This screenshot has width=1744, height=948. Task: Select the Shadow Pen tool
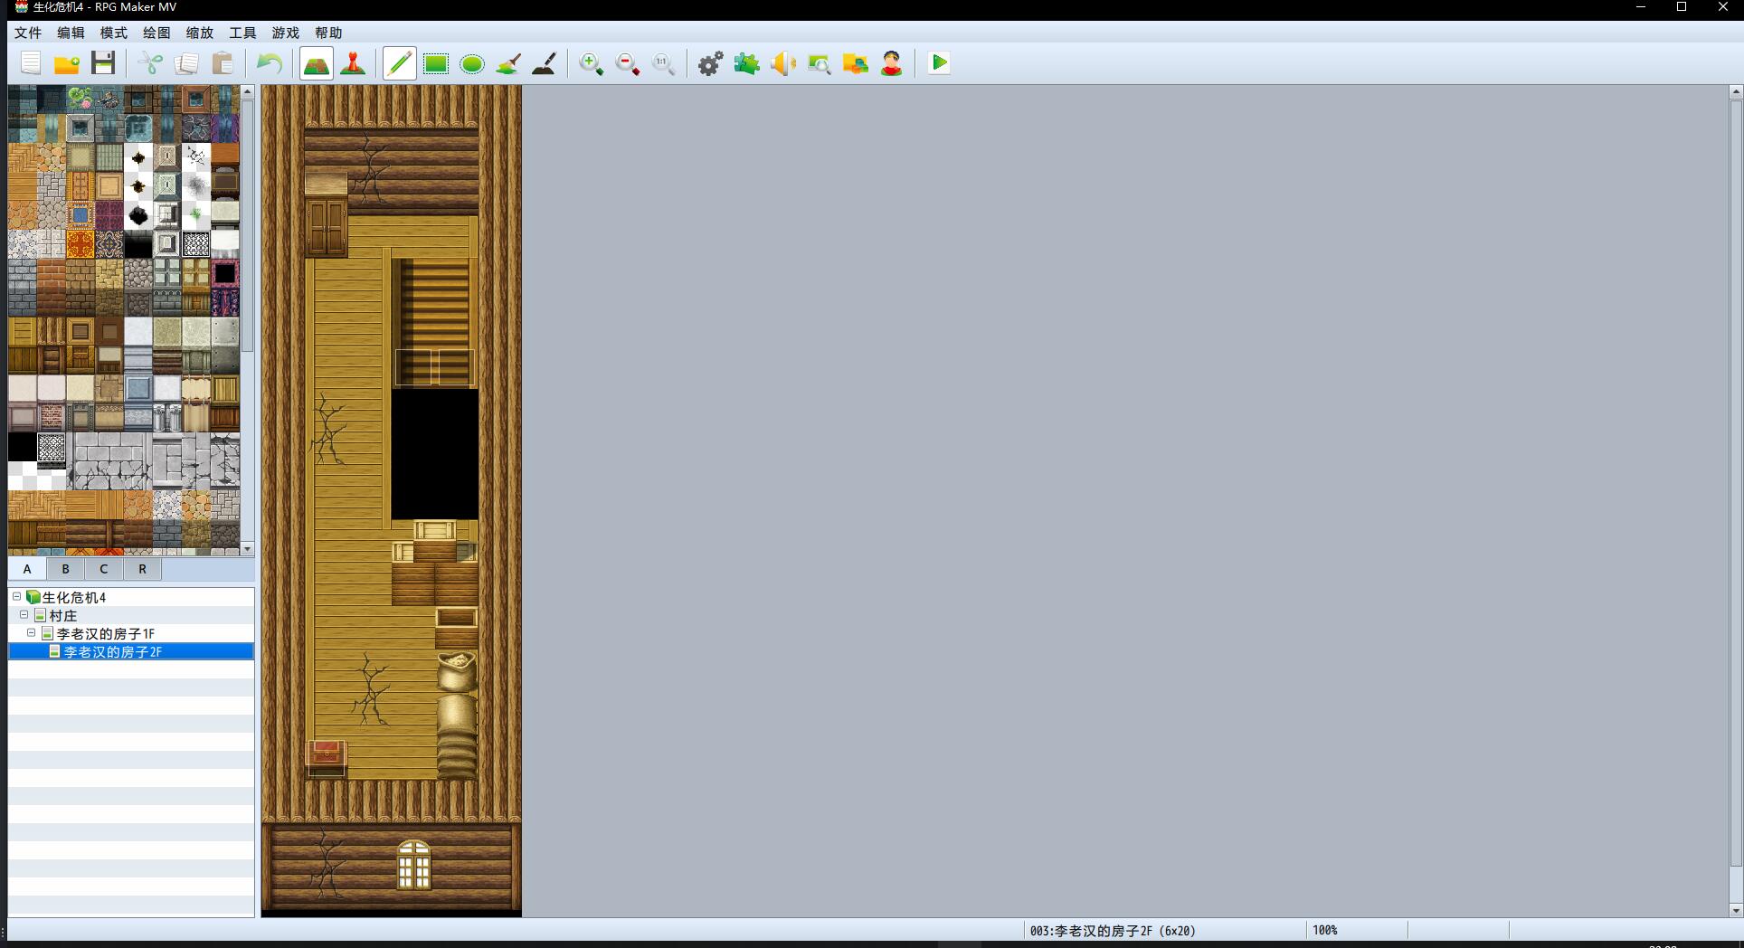(x=544, y=63)
